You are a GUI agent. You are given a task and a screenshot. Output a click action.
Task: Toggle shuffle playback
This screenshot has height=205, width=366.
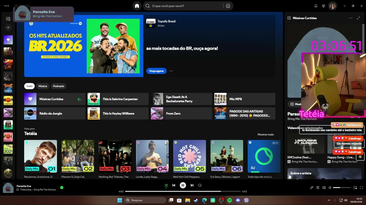[x=166, y=185]
